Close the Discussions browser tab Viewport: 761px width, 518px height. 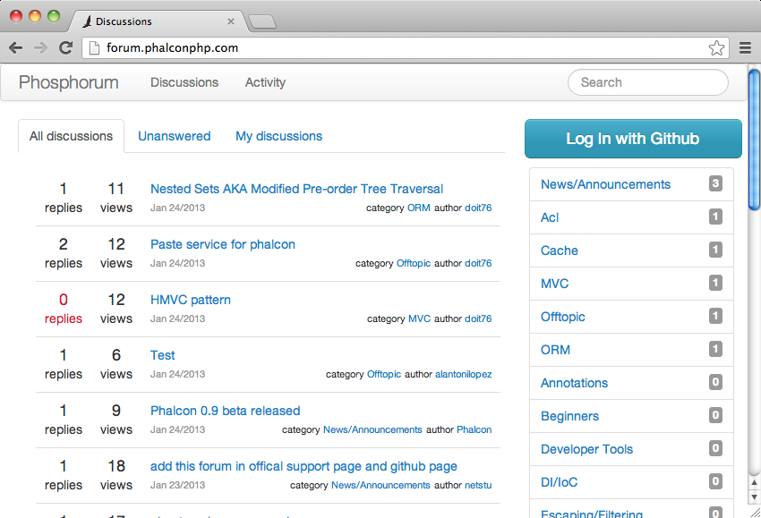pos(231,21)
